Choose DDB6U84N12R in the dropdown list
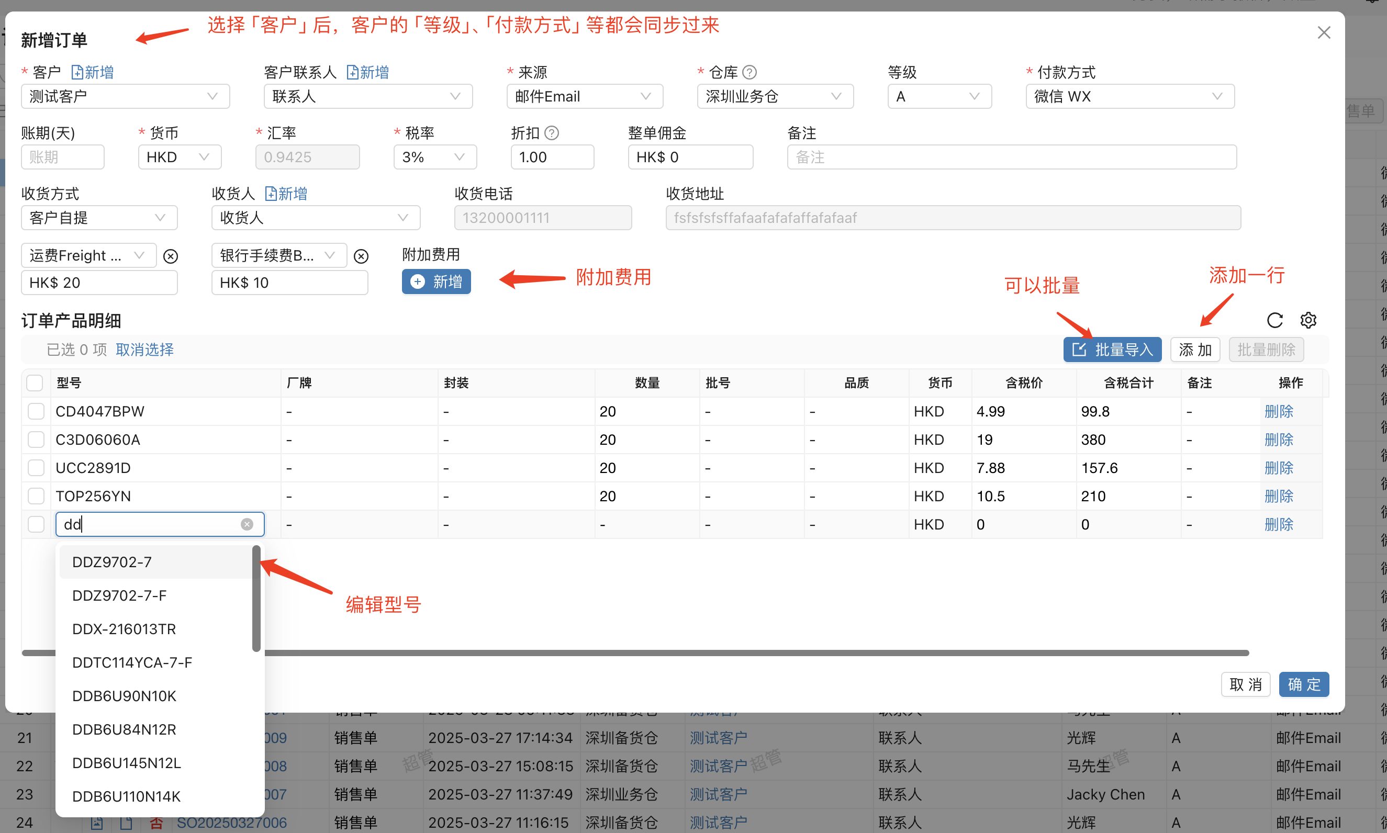 (x=124, y=729)
